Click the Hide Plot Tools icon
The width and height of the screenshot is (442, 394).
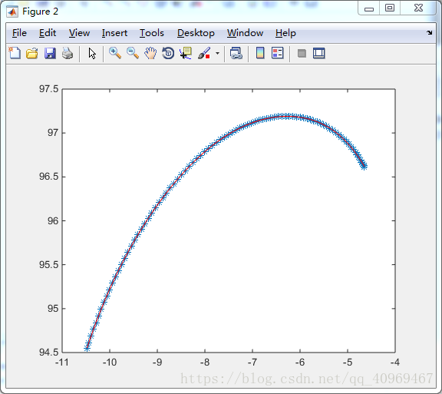tap(302, 53)
